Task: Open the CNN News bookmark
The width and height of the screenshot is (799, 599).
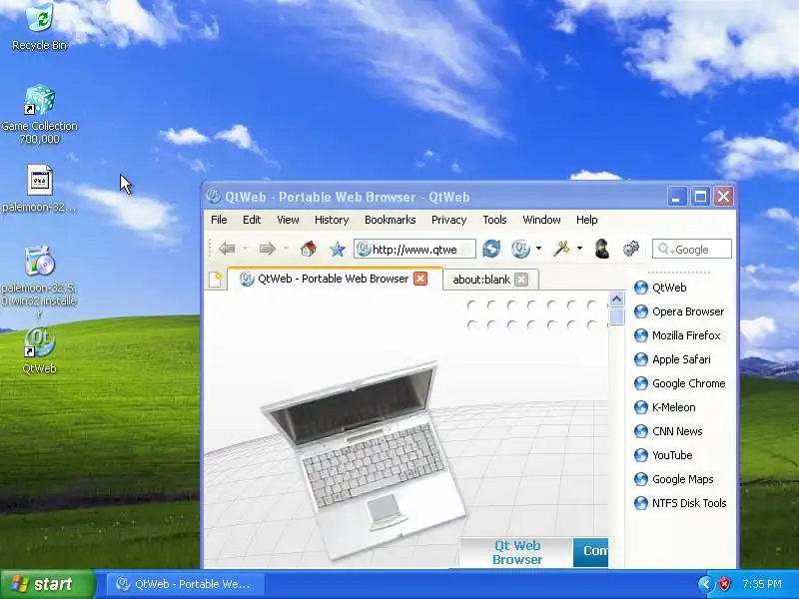Action: pos(668,431)
